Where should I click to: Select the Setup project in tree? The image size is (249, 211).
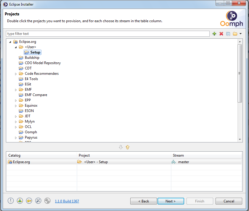(33, 52)
